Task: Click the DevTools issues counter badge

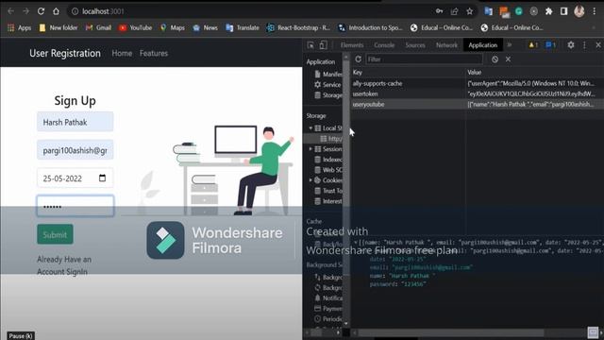Action: (551, 45)
